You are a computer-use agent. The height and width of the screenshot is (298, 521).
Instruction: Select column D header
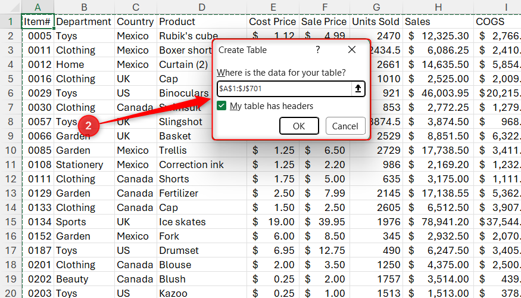pyautogui.click(x=202, y=7)
